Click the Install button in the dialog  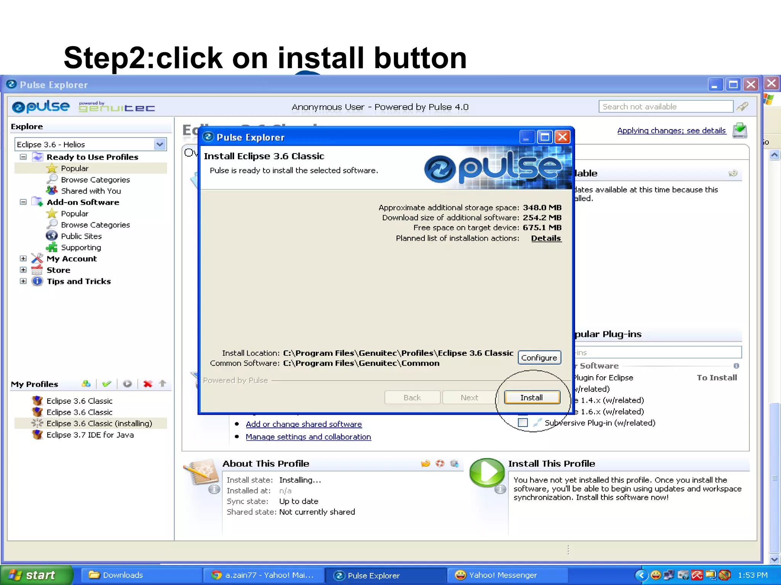pyautogui.click(x=532, y=397)
